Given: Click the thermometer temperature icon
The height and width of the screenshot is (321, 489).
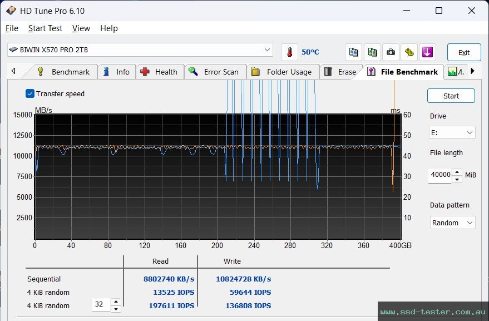Looking at the screenshot, I should (290, 51).
